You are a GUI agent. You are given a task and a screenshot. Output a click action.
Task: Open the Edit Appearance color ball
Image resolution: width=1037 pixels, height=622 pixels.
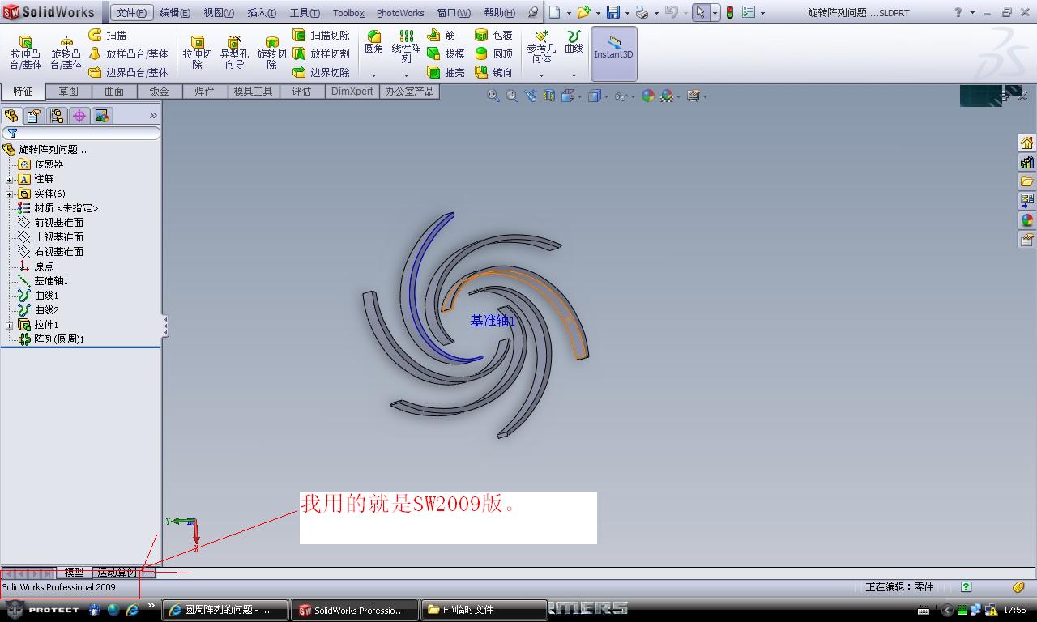647,96
